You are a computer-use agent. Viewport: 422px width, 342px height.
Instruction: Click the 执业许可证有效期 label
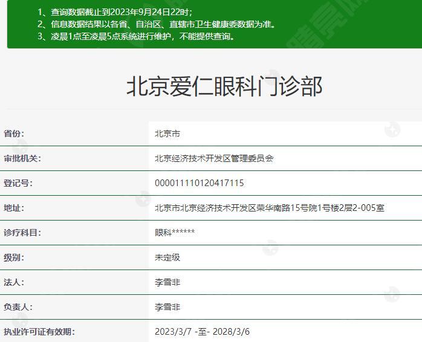pos(39,332)
